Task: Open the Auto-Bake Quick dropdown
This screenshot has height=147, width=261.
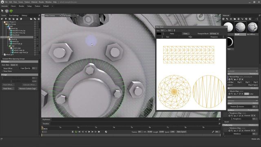Action: point(14,65)
